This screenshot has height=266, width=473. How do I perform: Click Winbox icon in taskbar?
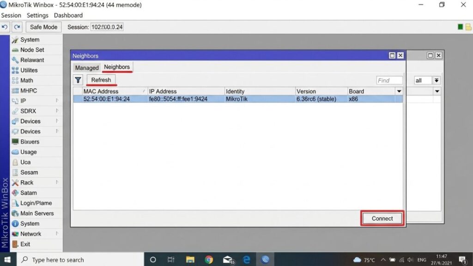click(x=265, y=260)
